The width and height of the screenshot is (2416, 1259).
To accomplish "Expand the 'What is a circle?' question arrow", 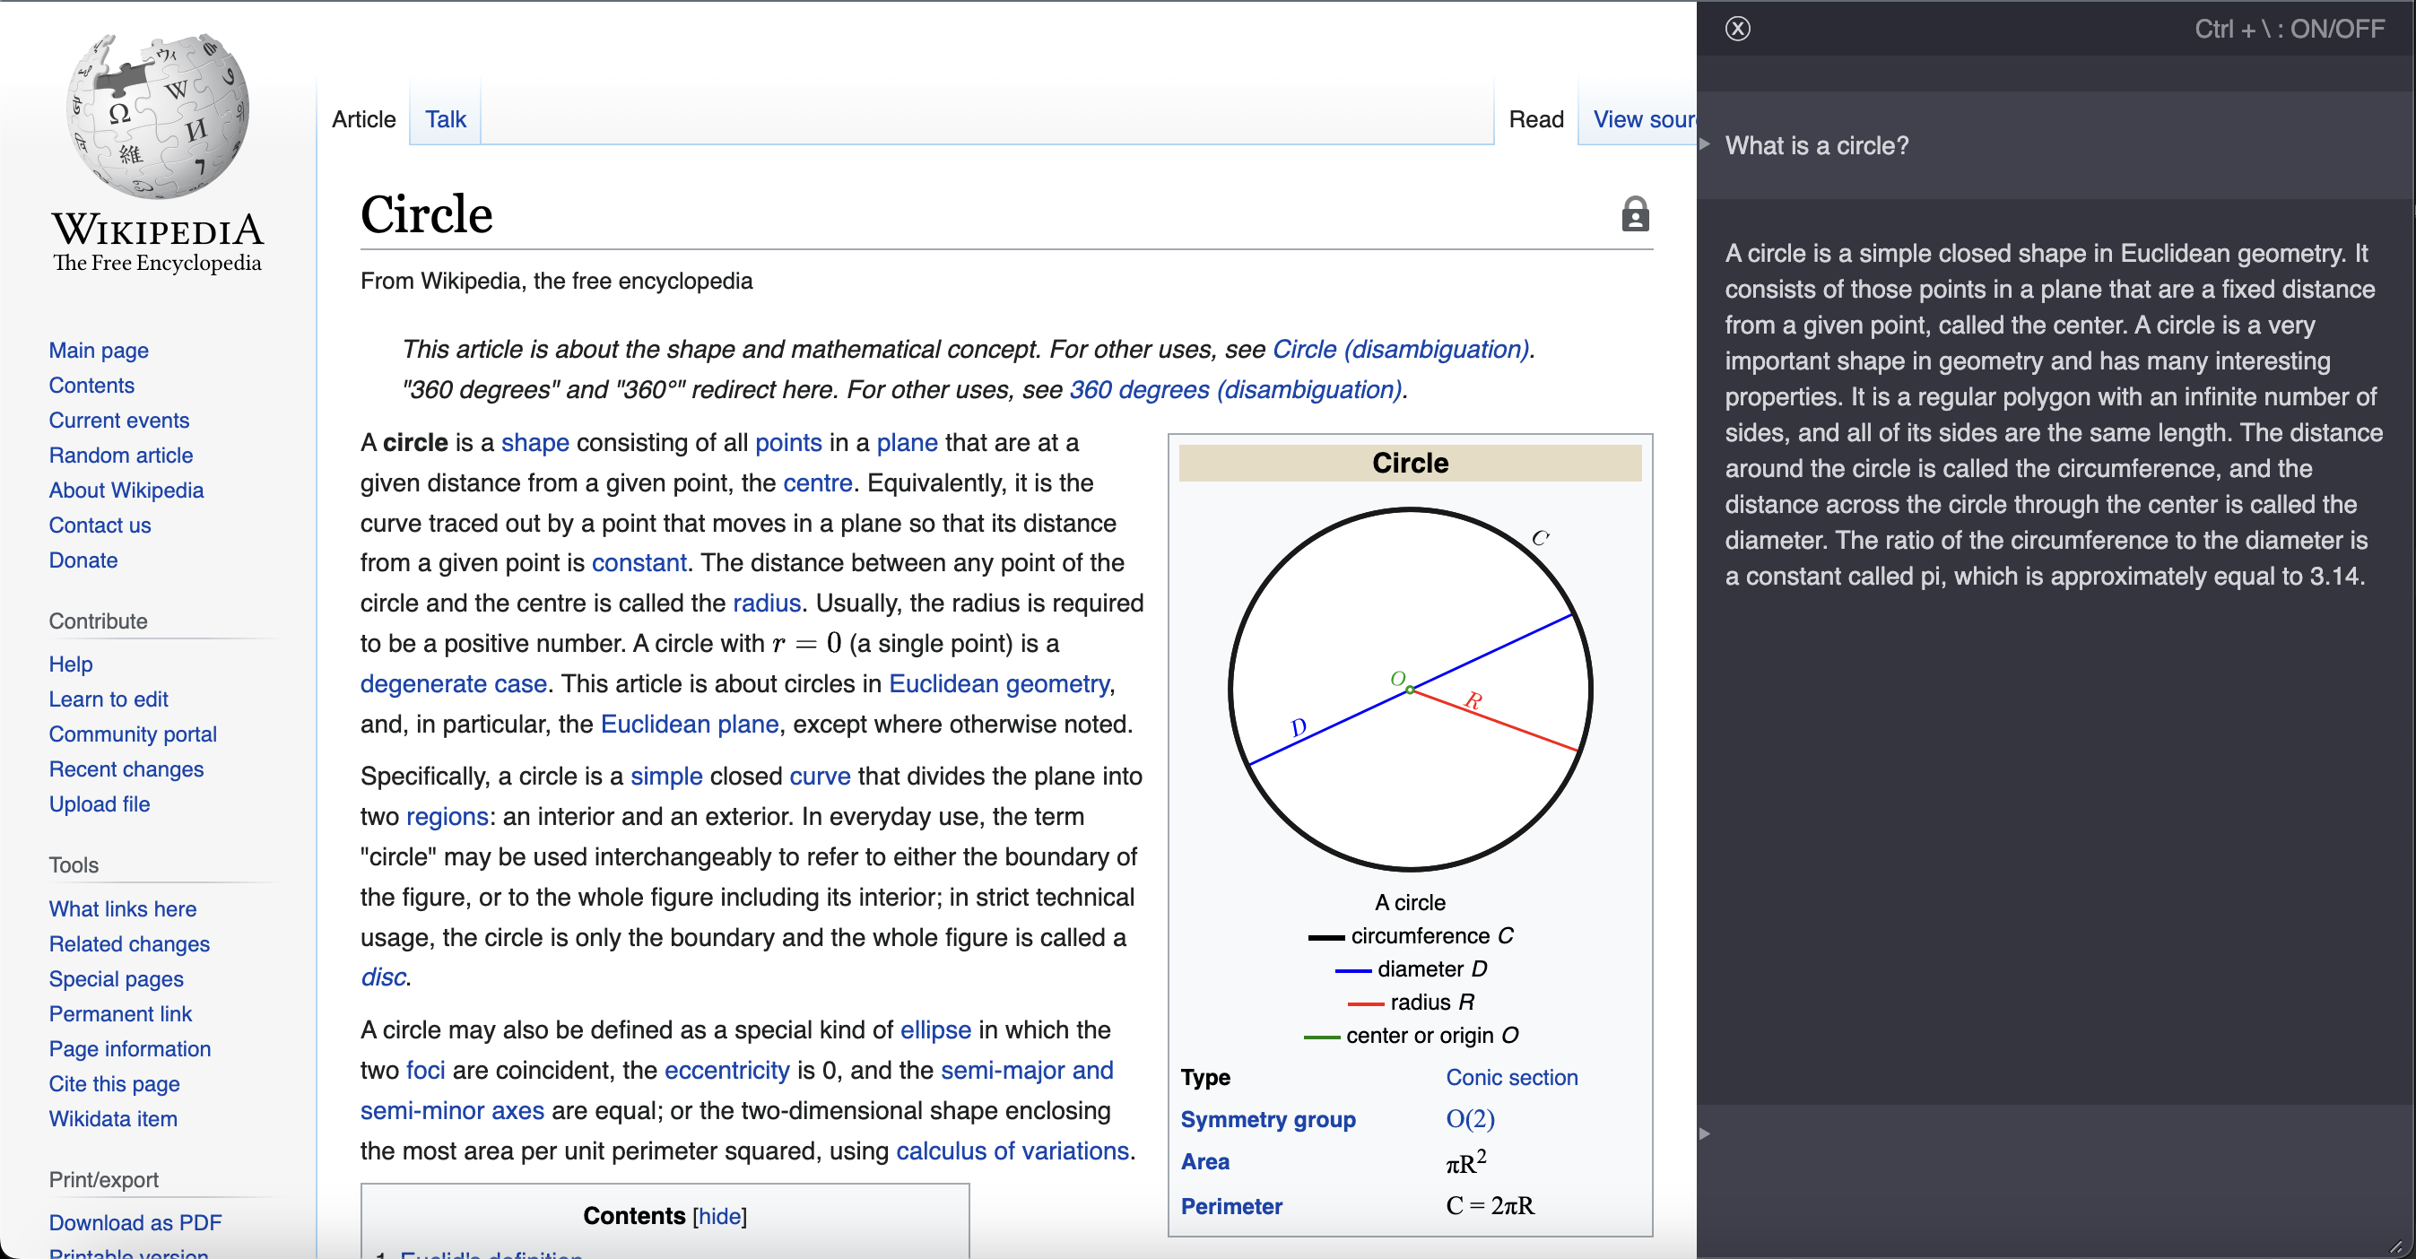I will (1705, 144).
